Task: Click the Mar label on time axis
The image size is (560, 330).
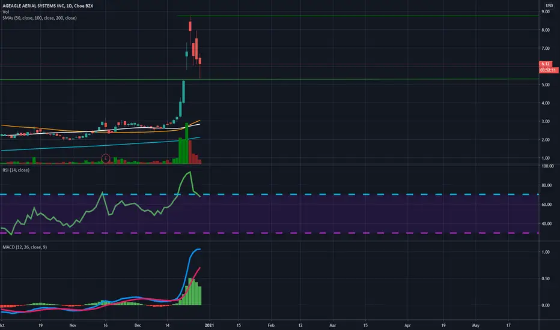Action: pyautogui.click(x=332, y=325)
